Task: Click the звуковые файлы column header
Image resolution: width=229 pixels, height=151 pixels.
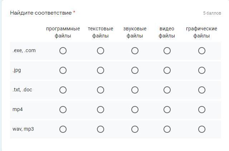Action: (135, 32)
